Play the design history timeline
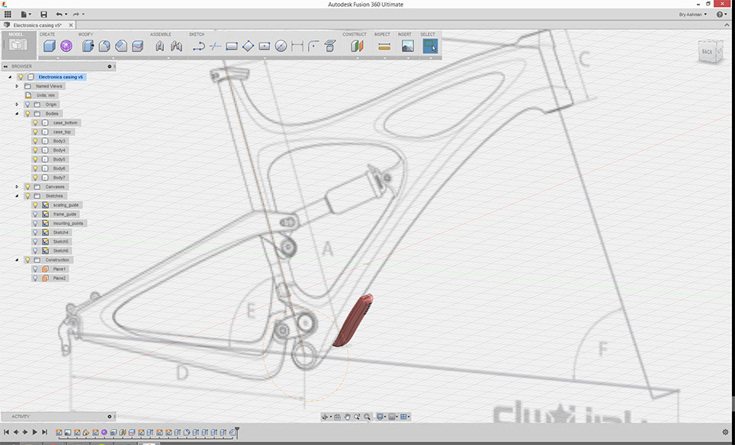 tap(34, 432)
